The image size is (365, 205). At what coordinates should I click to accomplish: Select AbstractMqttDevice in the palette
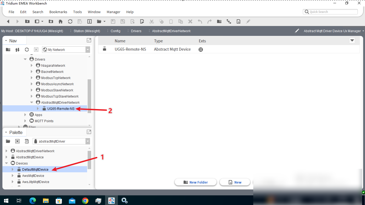[x=30, y=157]
